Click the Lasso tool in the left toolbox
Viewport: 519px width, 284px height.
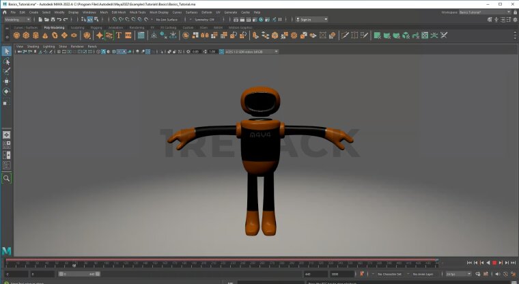7,61
